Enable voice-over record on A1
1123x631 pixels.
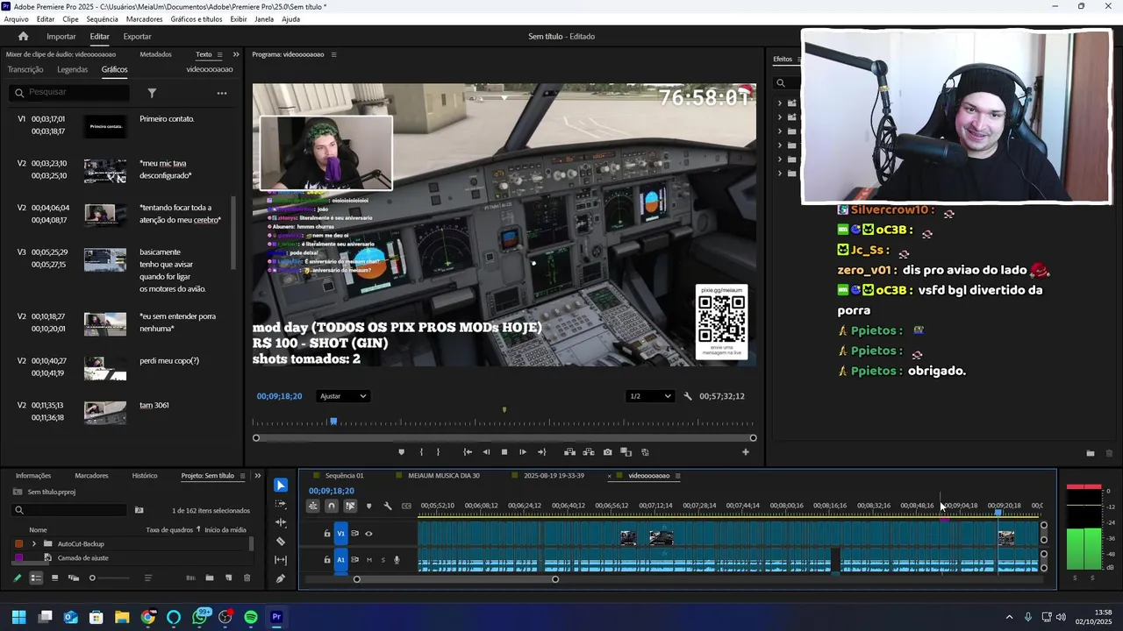click(x=397, y=560)
